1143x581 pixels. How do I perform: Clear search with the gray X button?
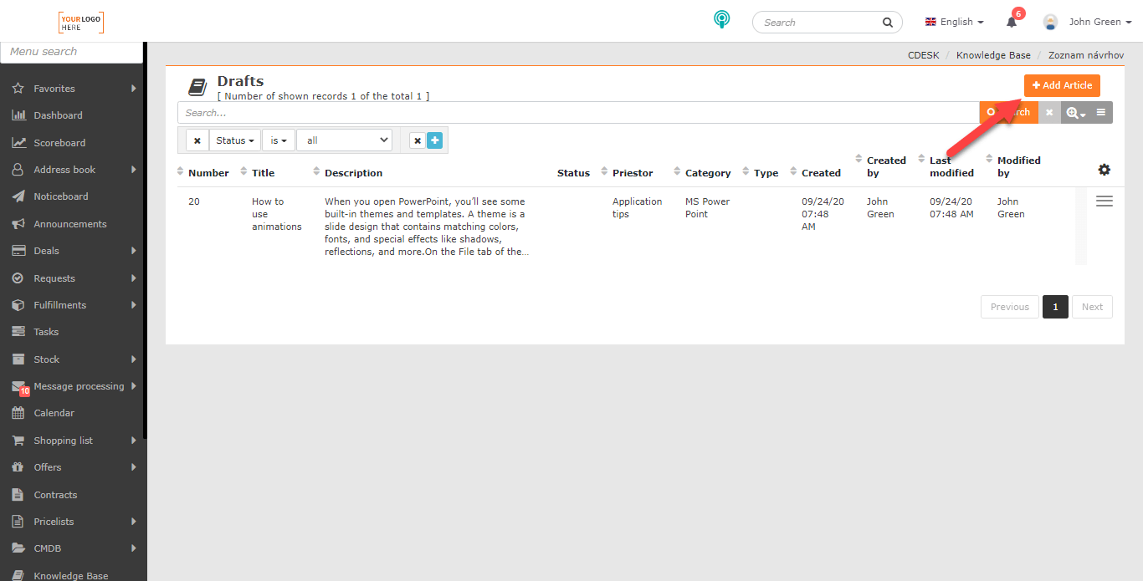(1049, 113)
